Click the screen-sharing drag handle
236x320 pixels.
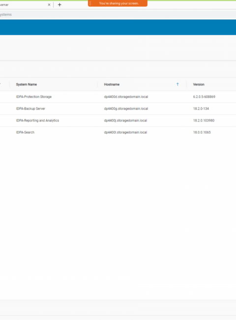tap(90, 3)
